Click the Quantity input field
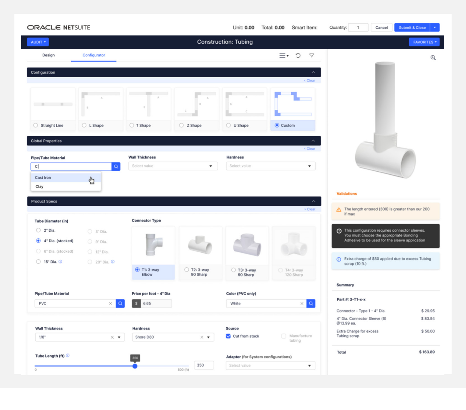The image size is (466, 410). (358, 27)
